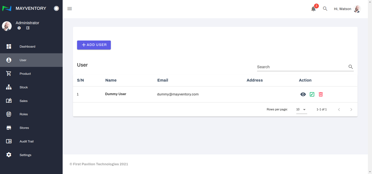This screenshot has height=174, width=372.
Task: Click the notification bell icon
Action: point(313,9)
